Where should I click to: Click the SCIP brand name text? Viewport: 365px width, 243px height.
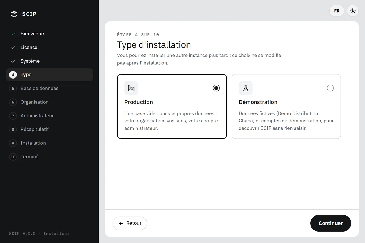click(x=29, y=14)
